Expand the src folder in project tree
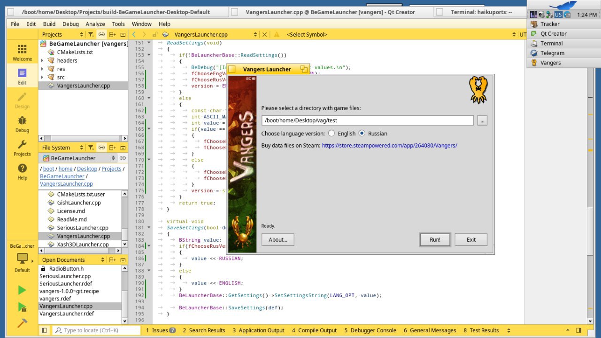This screenshot has width=601, height=338. (42, 77)
